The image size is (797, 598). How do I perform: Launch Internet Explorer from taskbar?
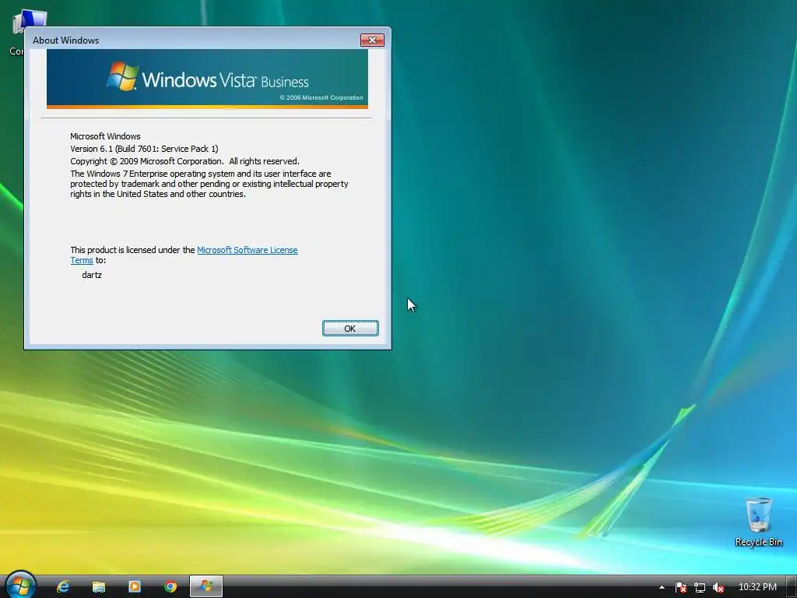63,587
